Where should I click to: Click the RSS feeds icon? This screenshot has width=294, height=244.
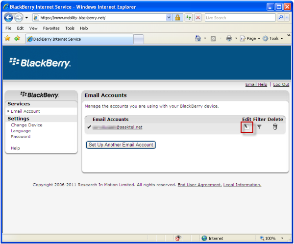tap(213, 39)
